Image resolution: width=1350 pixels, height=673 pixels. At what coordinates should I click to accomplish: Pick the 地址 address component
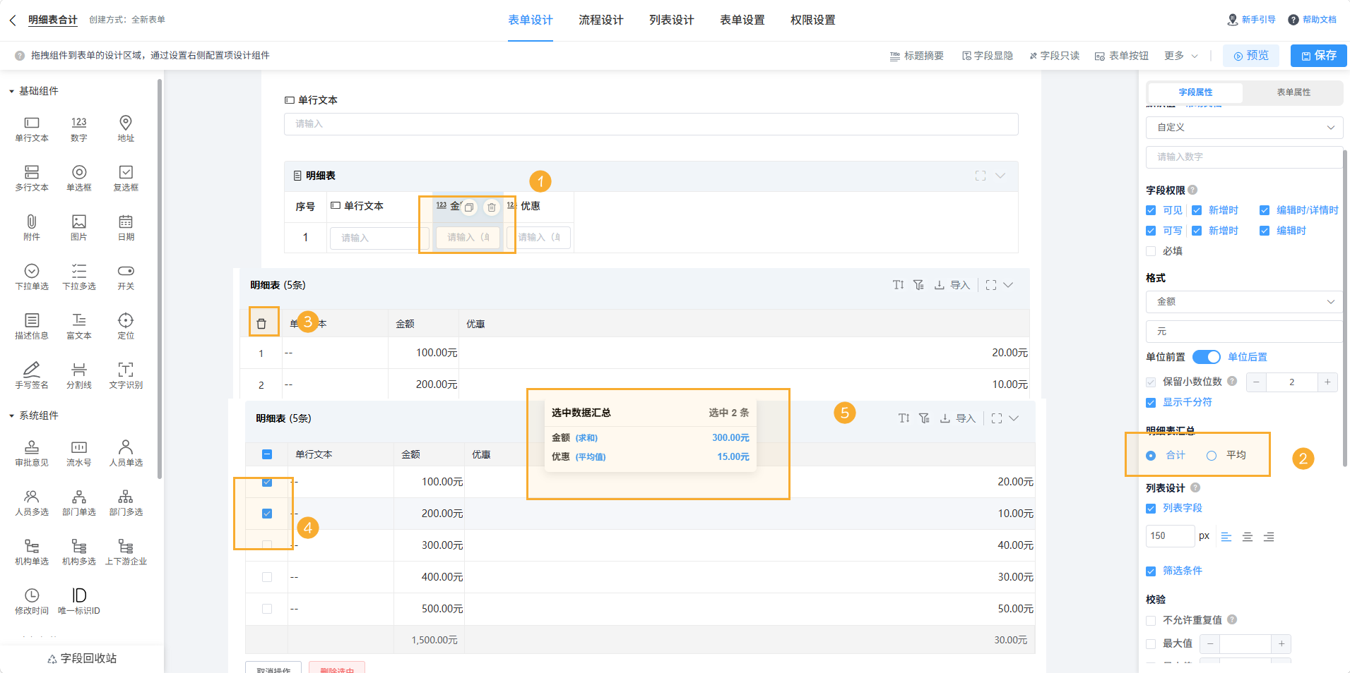click(126, 129)
